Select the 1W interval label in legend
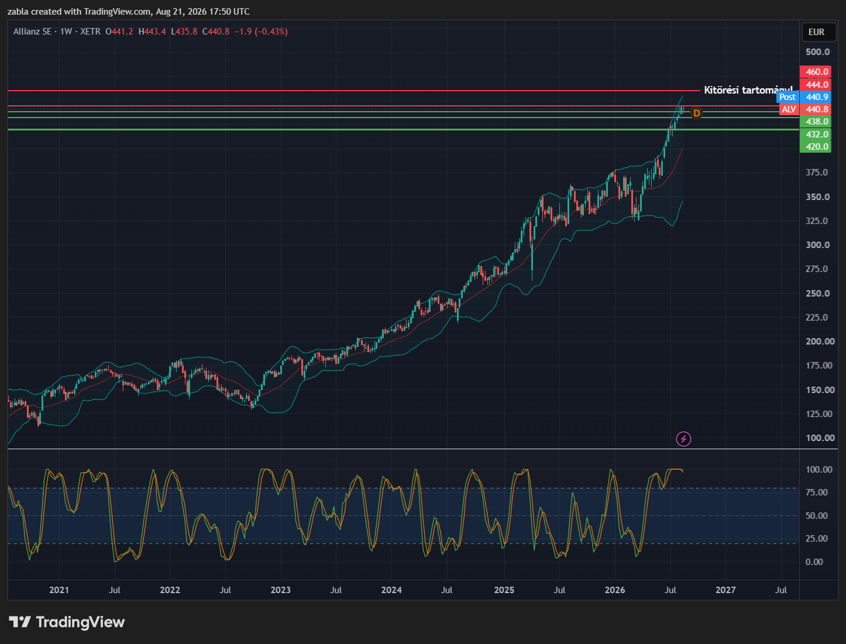Image resolution: width=846 pixels, height=644 pixels. (x=66, y=32)
